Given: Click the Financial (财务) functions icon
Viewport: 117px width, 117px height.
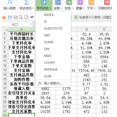Looking at the screenshot, I should point(69,3).
